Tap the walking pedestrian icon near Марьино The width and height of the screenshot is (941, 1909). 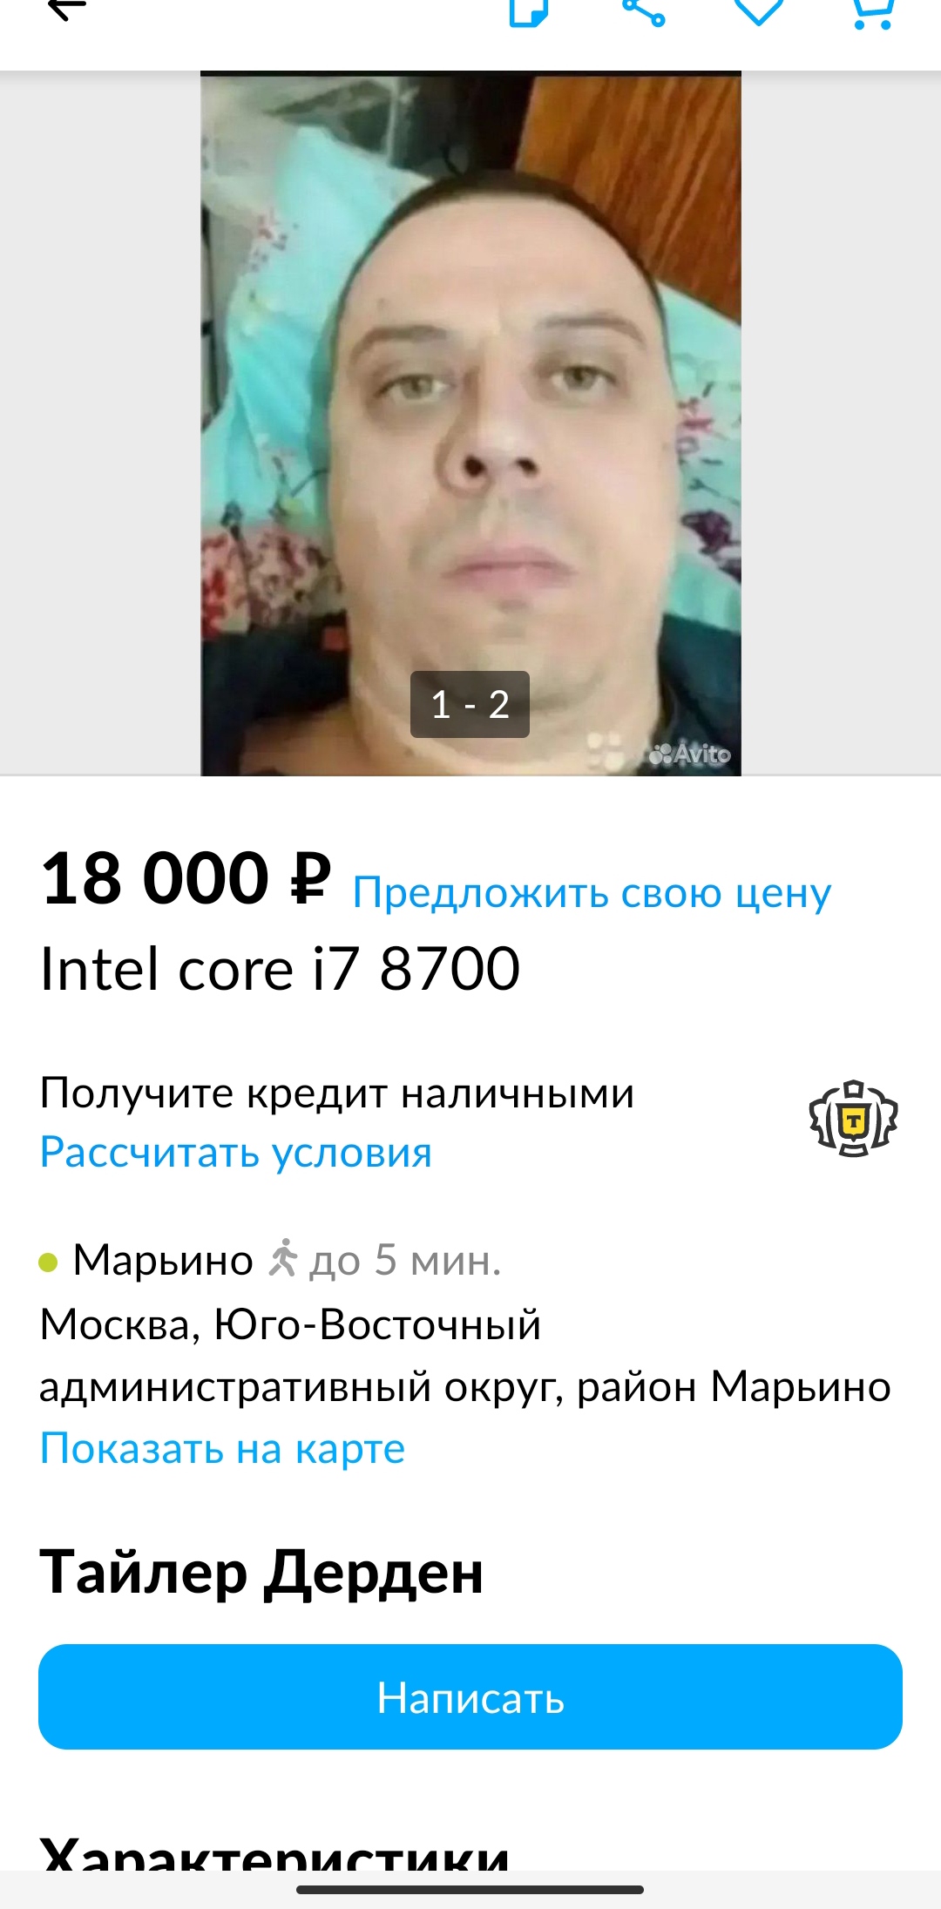click(282, 1258)
